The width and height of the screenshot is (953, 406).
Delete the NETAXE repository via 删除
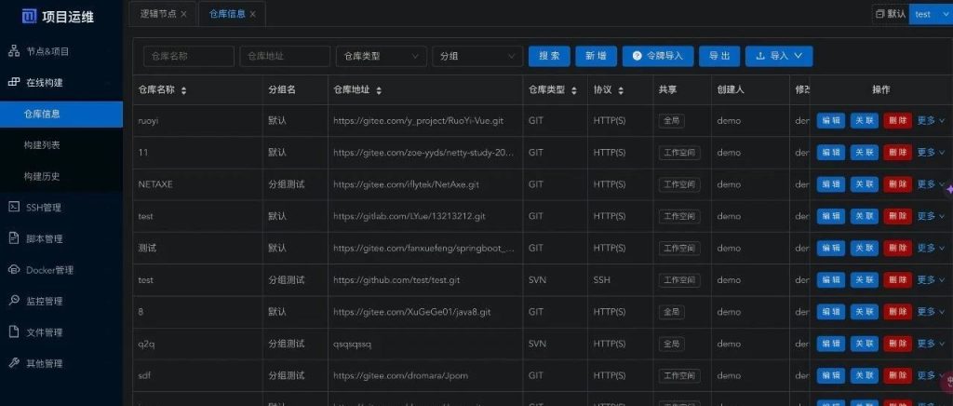(x=897, y=184)
